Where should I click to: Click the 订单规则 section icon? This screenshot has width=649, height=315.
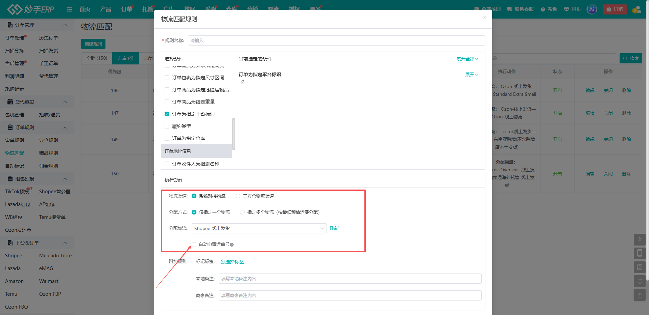click(10, 127)
